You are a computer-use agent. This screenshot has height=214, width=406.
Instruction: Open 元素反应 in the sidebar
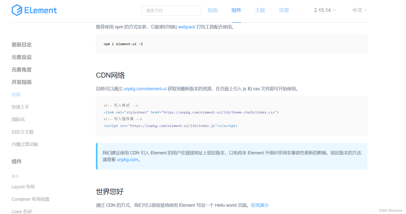coord(21,57)
